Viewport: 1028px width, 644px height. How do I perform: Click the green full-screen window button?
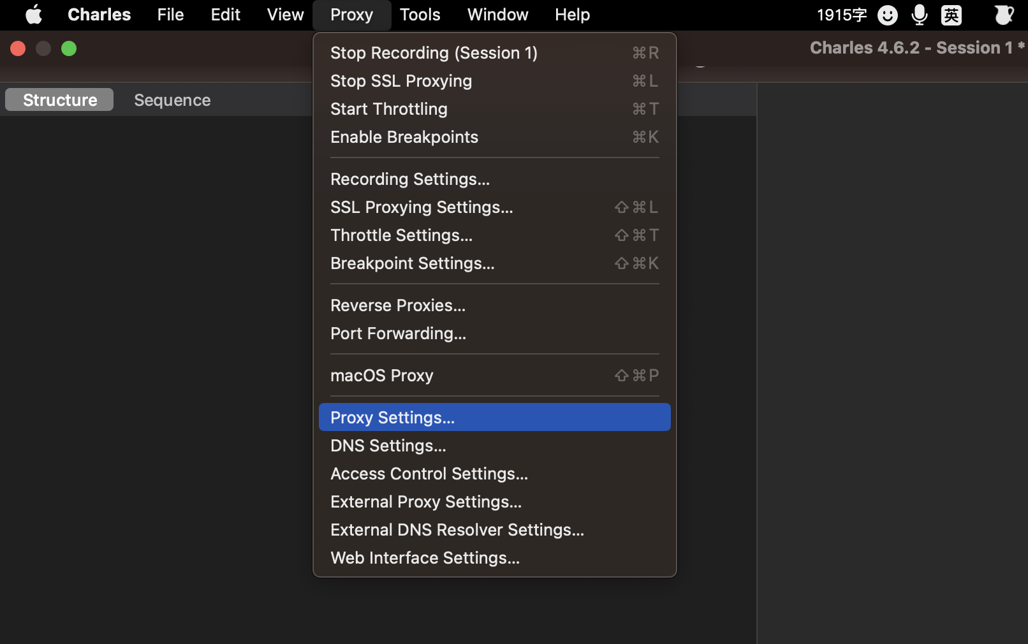coord(69,48)
